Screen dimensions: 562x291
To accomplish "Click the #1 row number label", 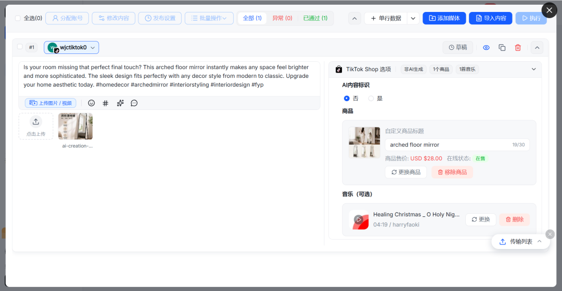I will coord(32,47).
